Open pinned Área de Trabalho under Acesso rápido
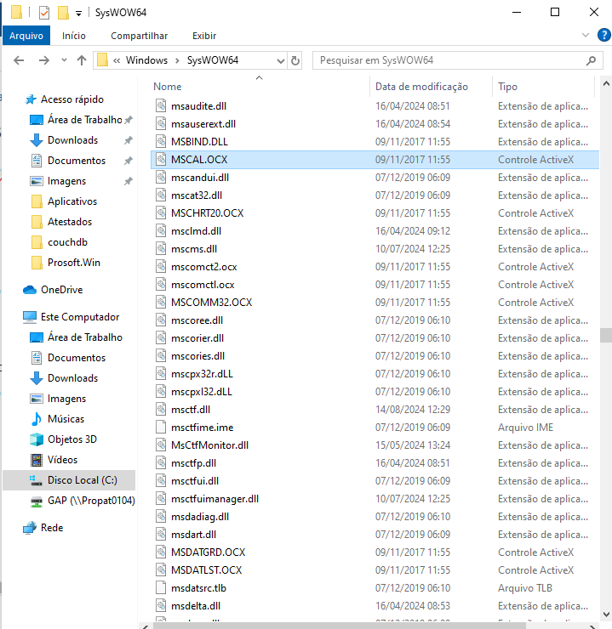The image size is (612, 629). point(85,120)
